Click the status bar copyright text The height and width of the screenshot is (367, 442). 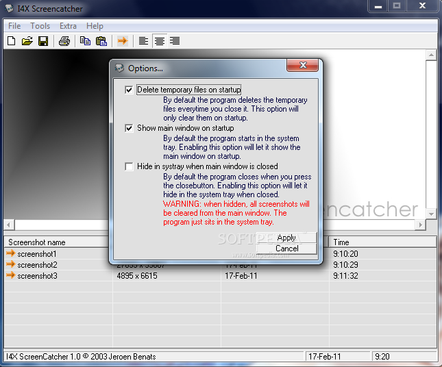pos(81,357)
